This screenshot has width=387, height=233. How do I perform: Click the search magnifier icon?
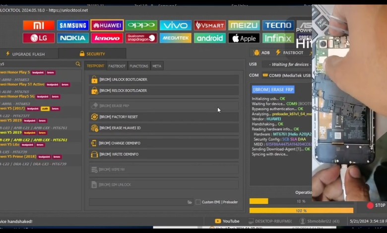tap(78, 64)
